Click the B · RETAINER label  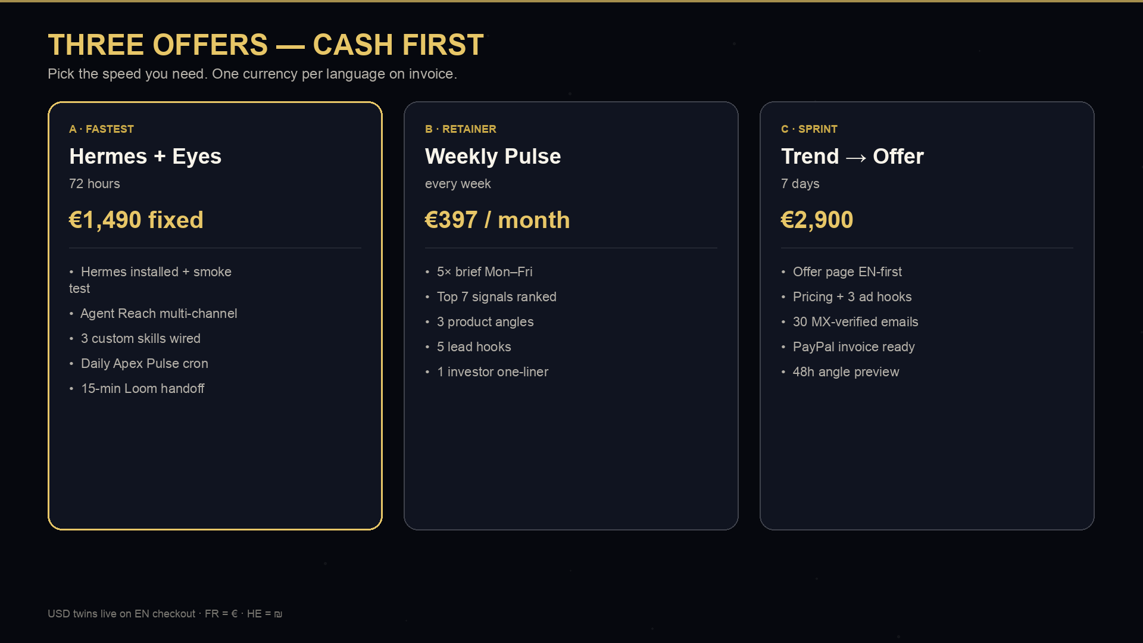pyautogui.click(x=461, y=129)
